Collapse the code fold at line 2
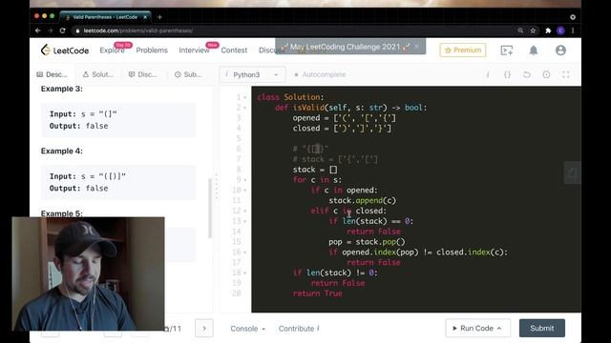The height and width of the screenshot is (343, 611). point(245,108)
